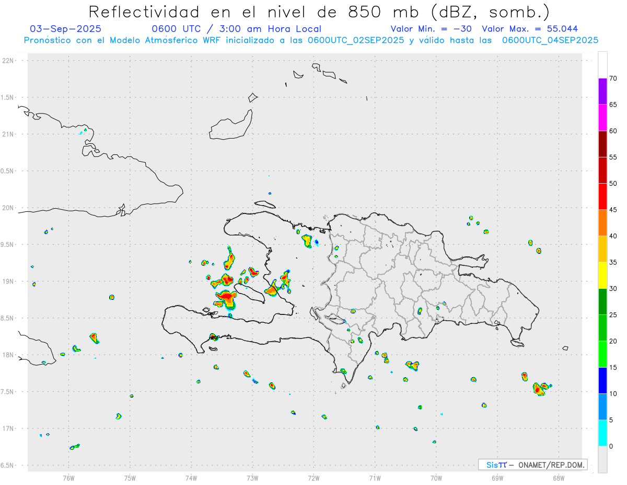This screenshot has width=627, height=485.
Task: Click the '8.5N' latitude label
Action: tap(7, 318)
